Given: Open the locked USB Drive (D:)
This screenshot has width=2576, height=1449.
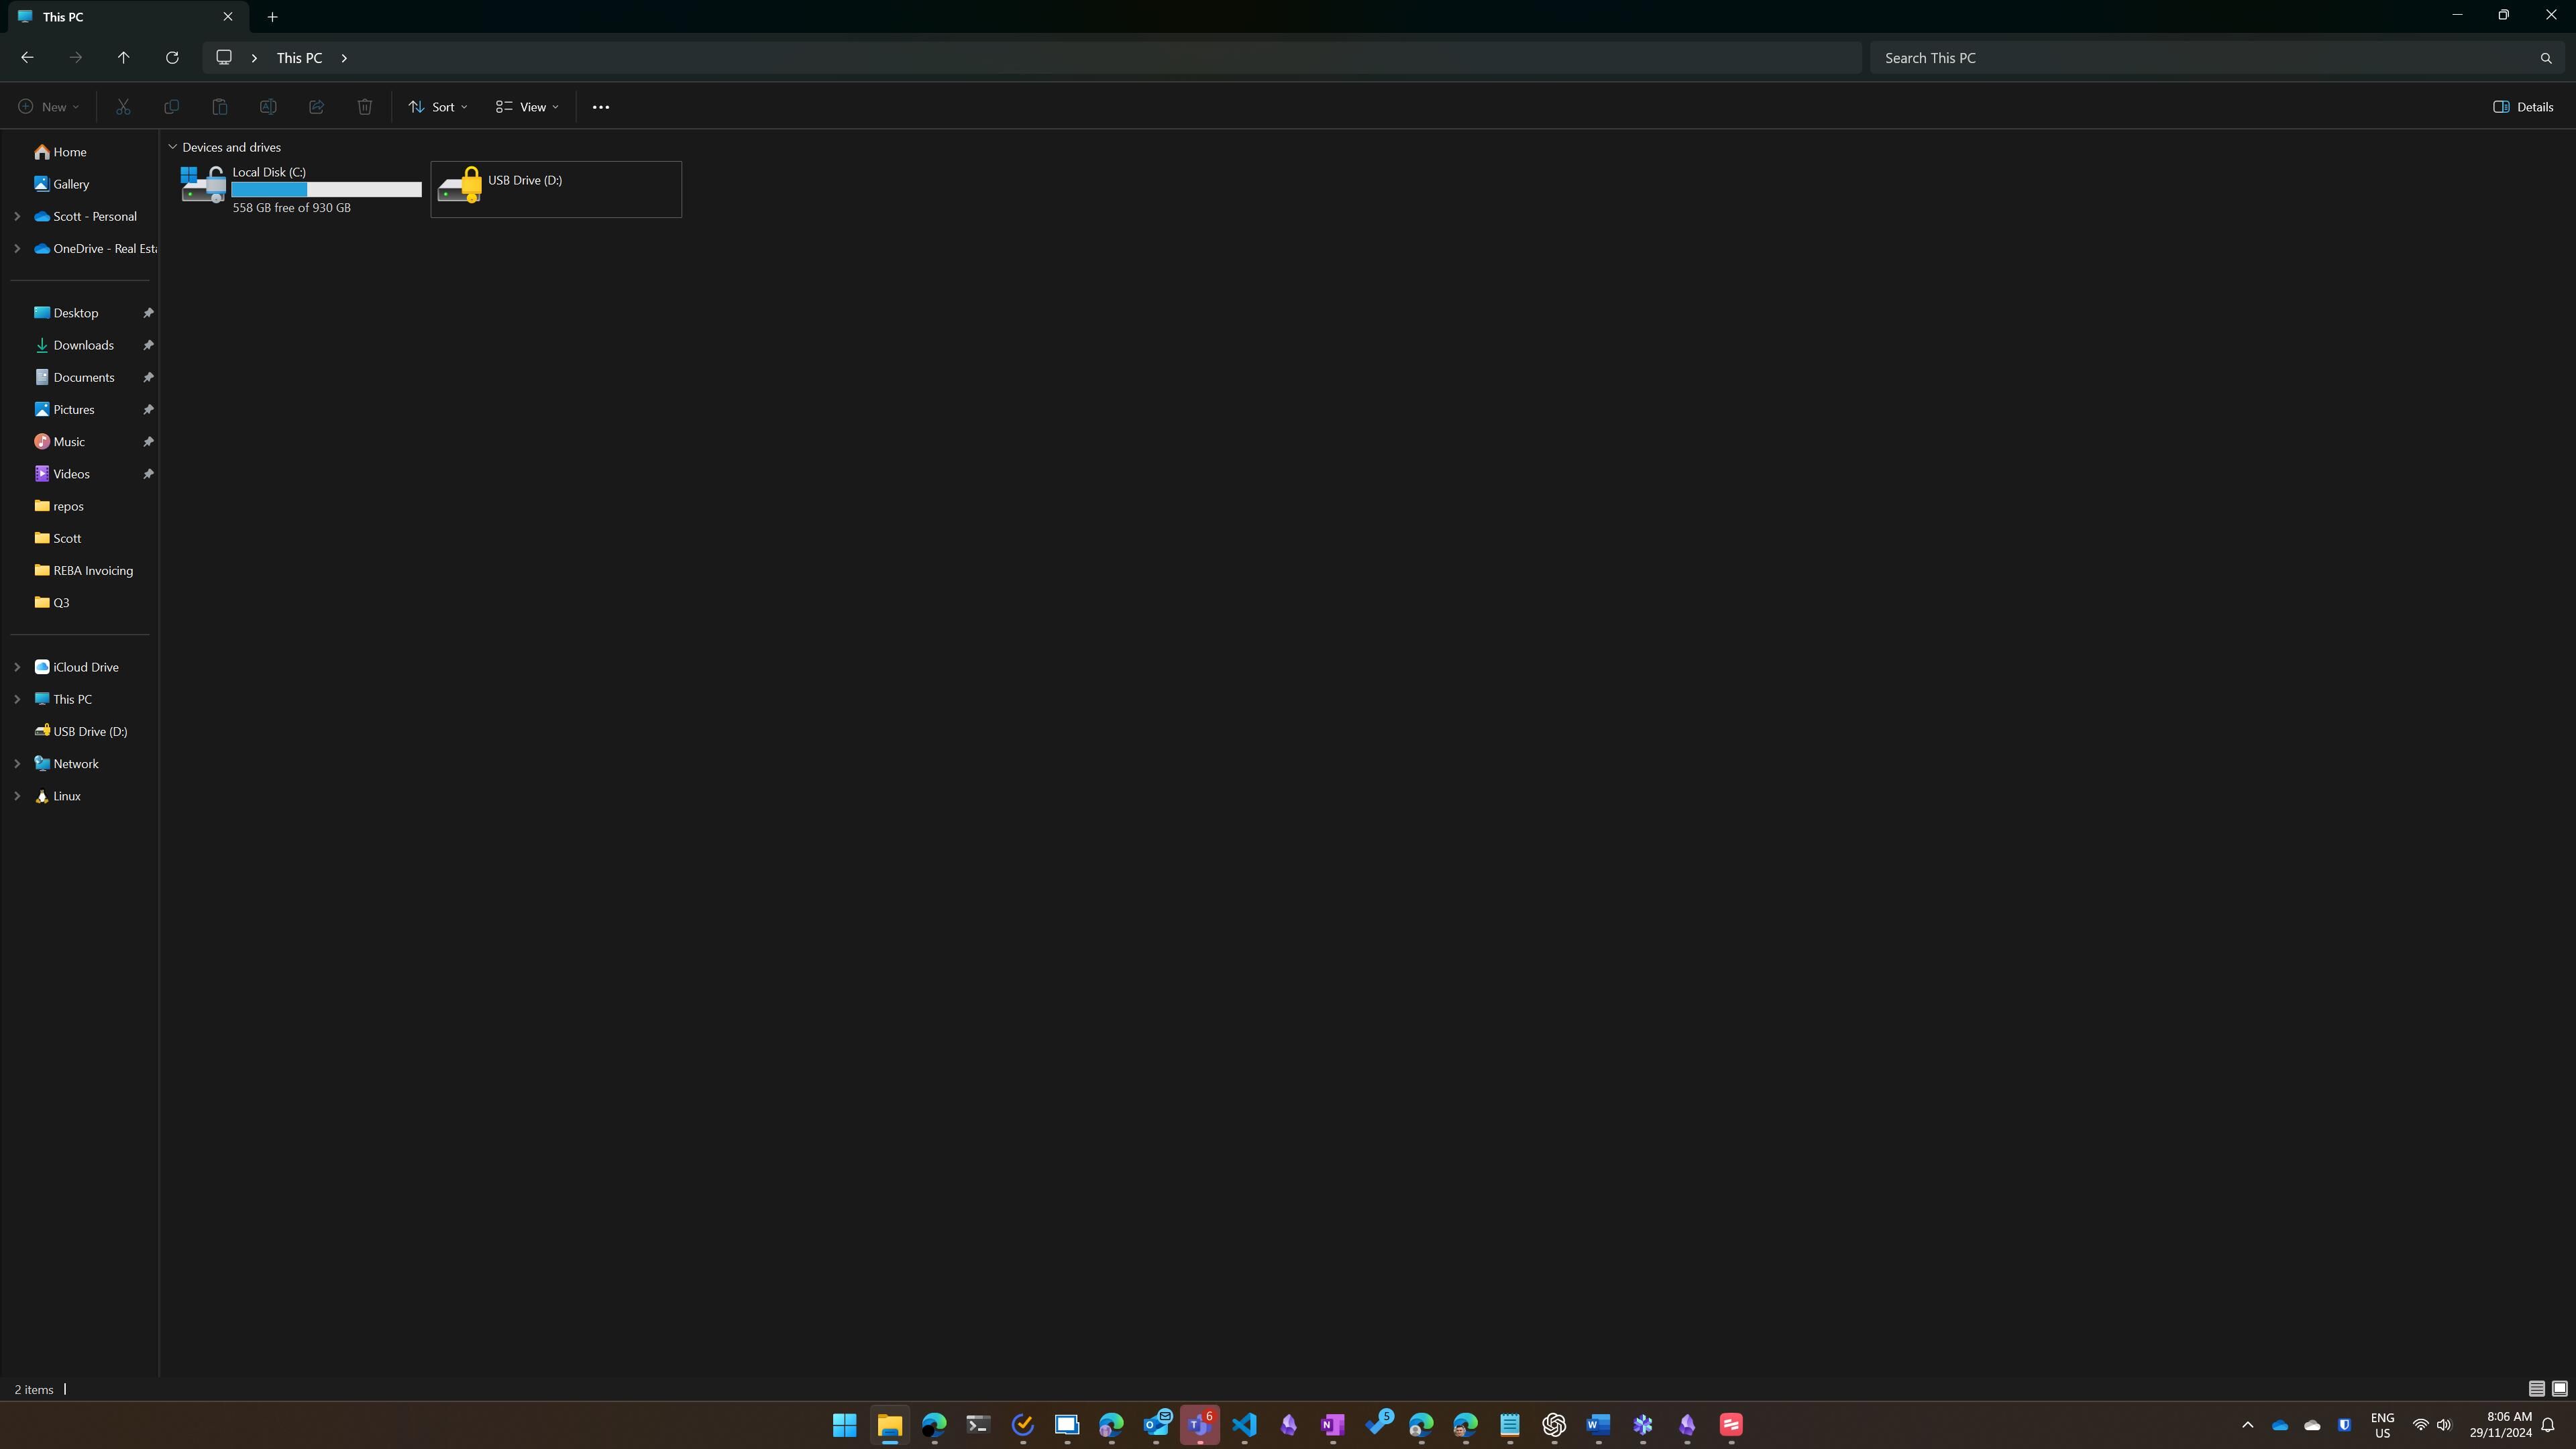Looking at the screenshot, I should coord(555,188).
